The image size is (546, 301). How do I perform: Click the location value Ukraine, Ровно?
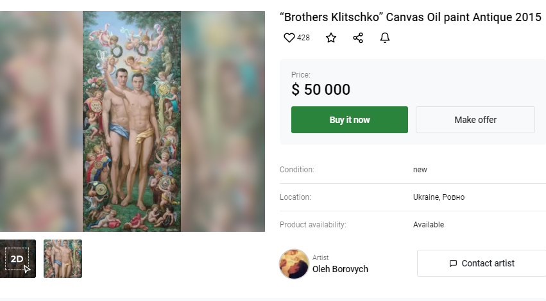point(438,197)
